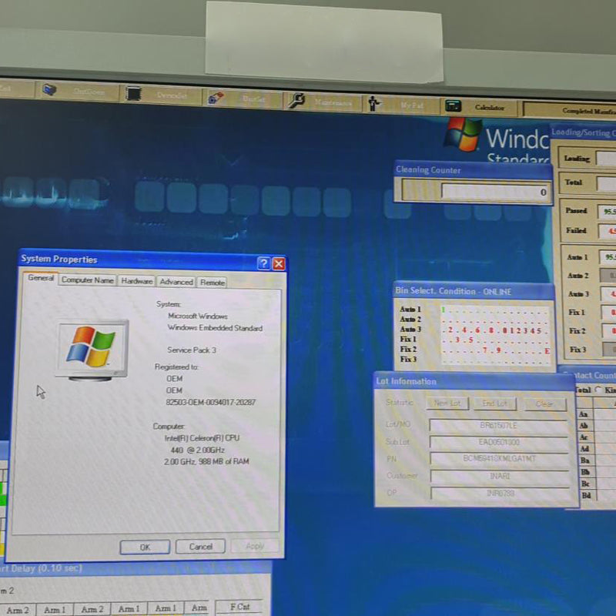Click the Passed percentage field
Viewport: 616px width, 616px height.
pyautogui.click(x=607, y=211)
